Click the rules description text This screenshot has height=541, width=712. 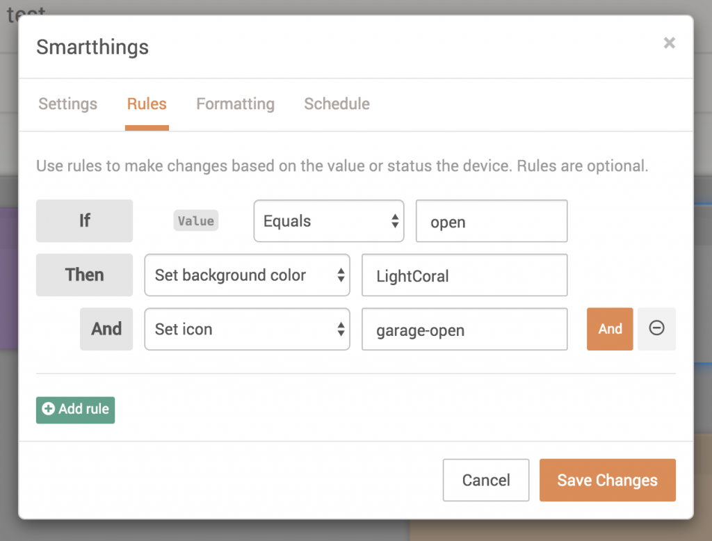[342, 165]
